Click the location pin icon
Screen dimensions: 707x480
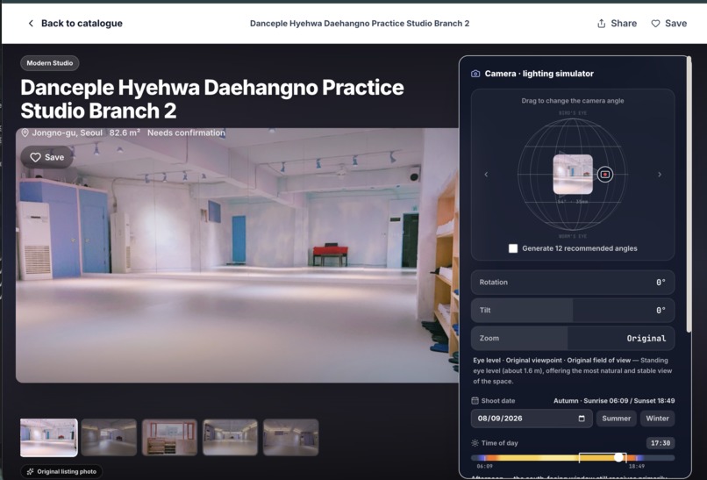(x=25, y=133)
